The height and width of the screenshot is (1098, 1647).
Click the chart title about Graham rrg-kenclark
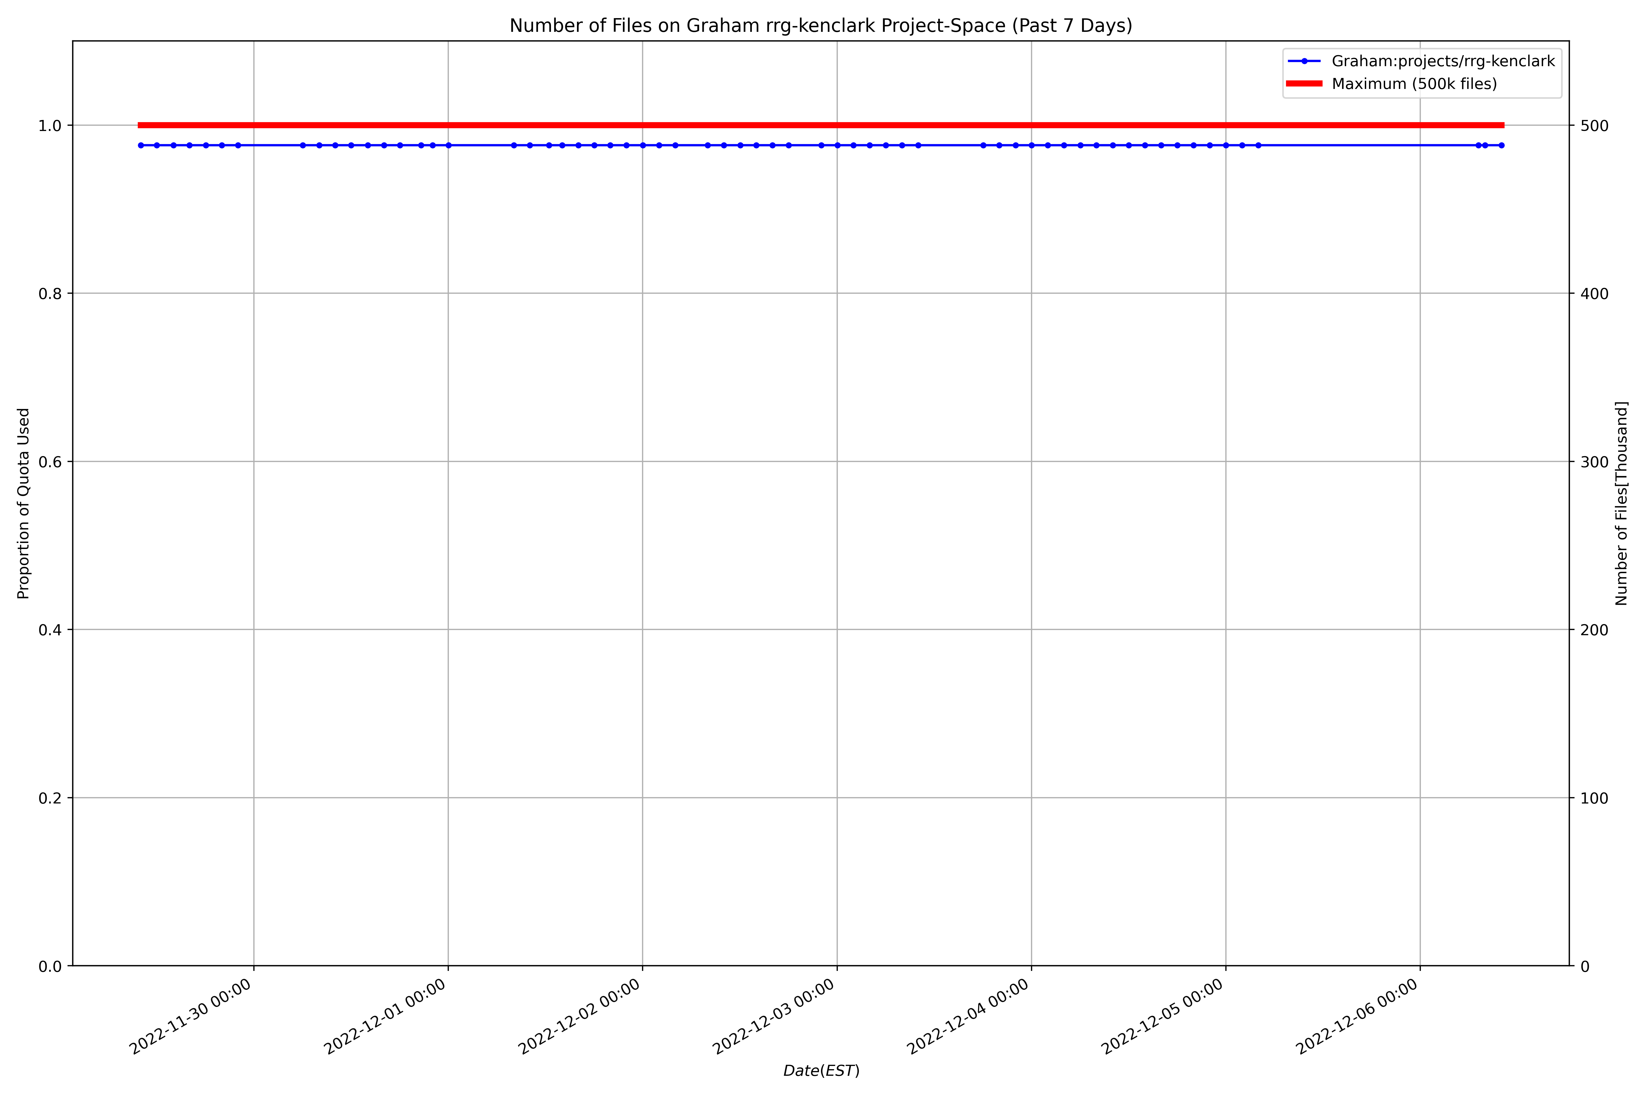tap(821, 26)
